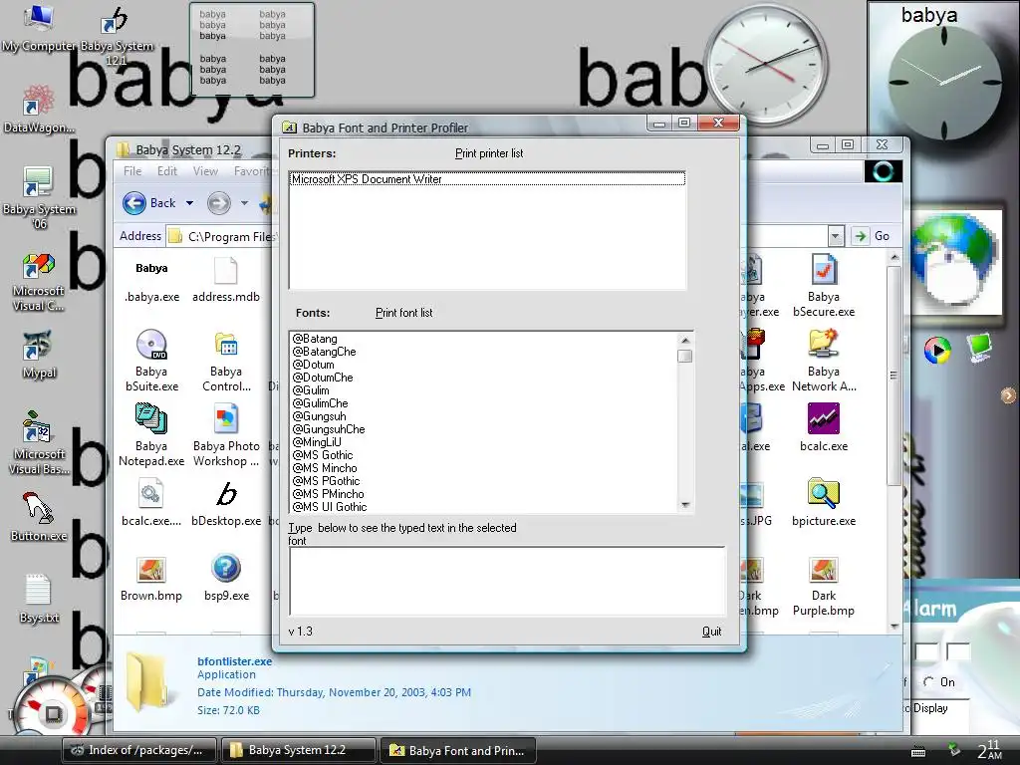Select Babya Control folder icon
Image resolution: width=1020 pixels, height=765 pixels.
pos(226,363)
